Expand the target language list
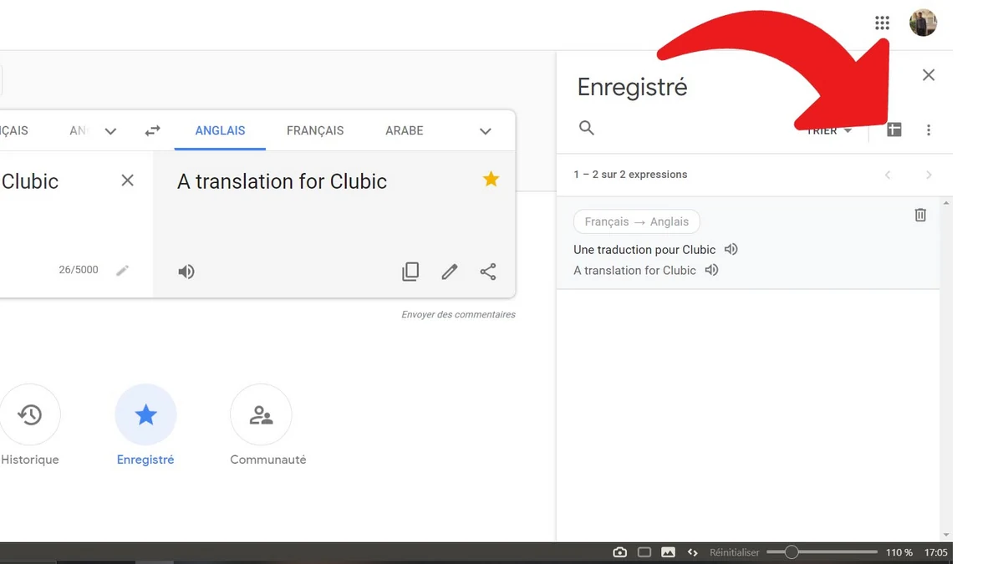Screen dimensions: 1003x564 coord(486,131)
